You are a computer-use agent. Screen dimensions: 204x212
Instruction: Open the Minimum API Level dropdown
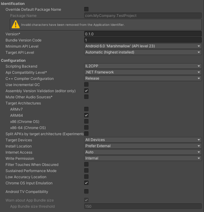pyautogui.click(x=143, y=46)
